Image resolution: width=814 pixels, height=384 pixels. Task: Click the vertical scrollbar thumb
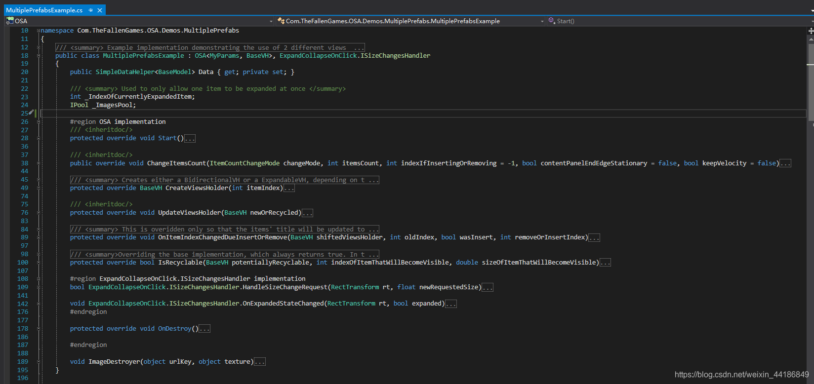(x=811, y=81)
